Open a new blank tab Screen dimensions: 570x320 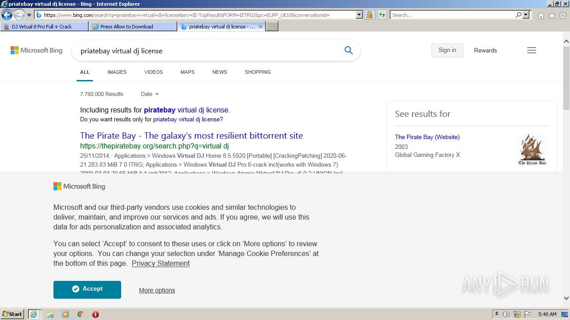pyautogui.click(x=272, y=27)
